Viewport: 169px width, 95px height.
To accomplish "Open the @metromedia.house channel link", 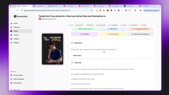I will [x=49, y=19].
